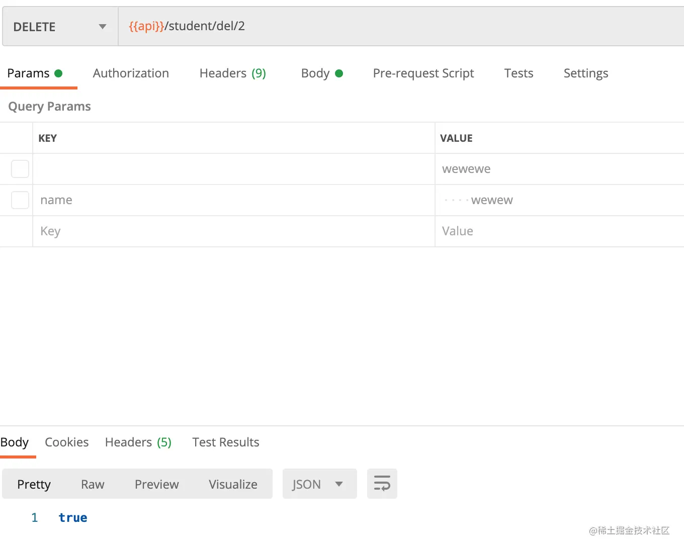The image size is (684, 550).
Task: Click the 'name' key cell
Action: coord(234,200)
